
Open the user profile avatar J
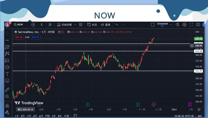[x=7, y=25]
